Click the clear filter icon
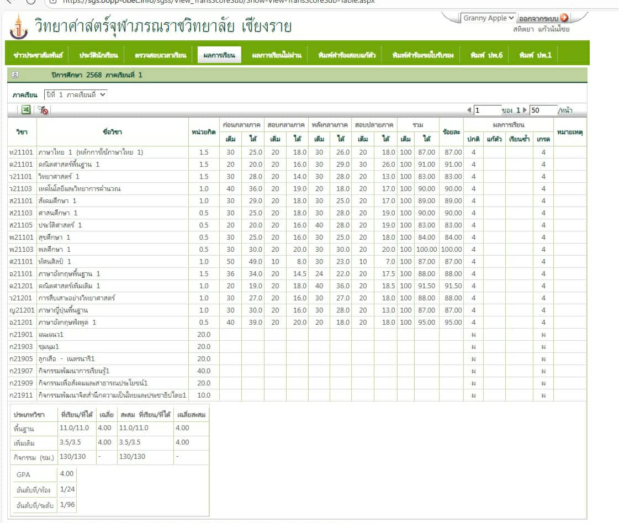Viewport: 619px width, 523px height. click(43, 110)
